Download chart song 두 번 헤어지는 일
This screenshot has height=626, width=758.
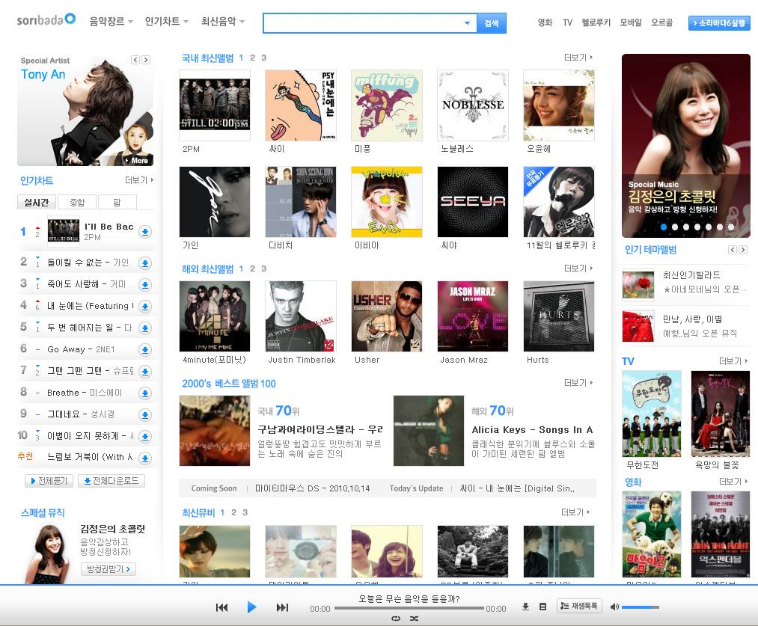(x=145, y=328)
